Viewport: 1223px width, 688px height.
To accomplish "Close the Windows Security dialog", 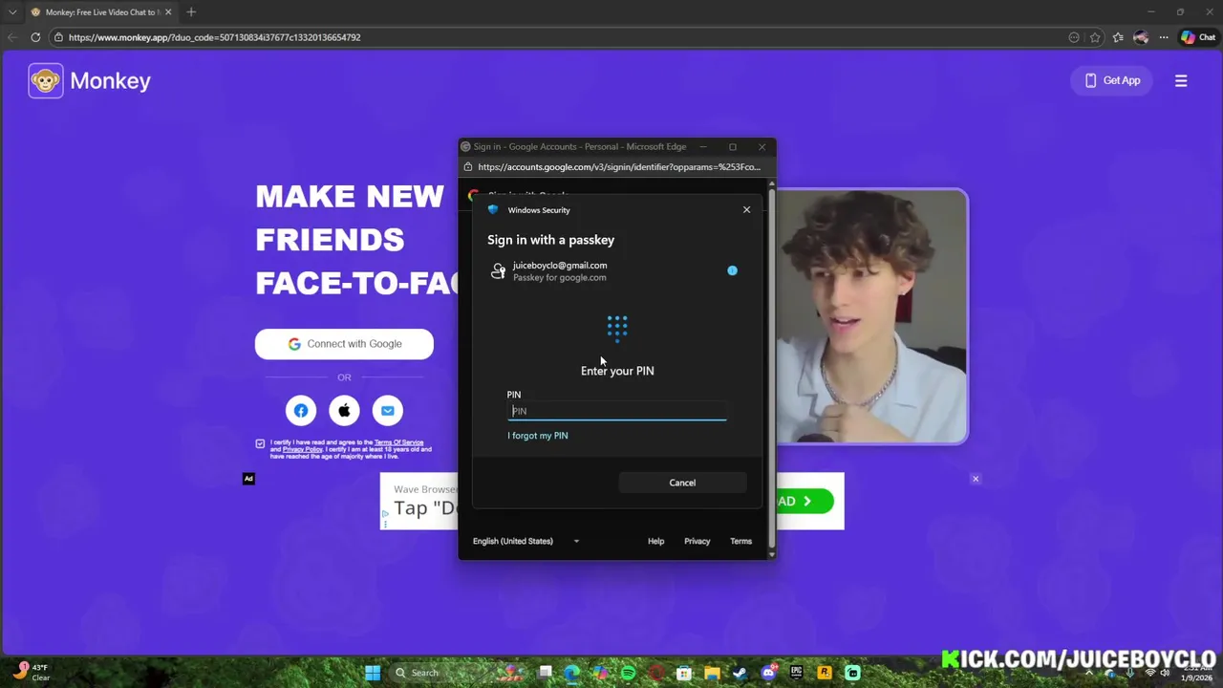I will (x=746, y=209).
